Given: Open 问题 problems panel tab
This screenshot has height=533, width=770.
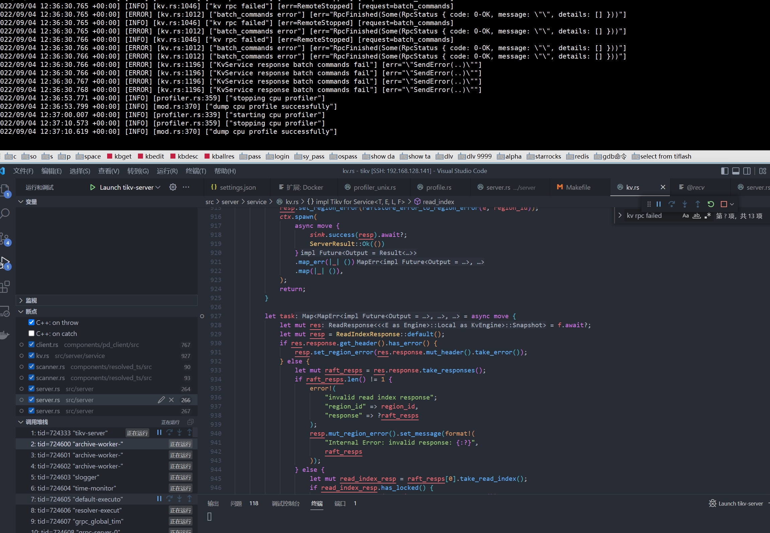Looking at the screenshot, I should click(236, 504).
